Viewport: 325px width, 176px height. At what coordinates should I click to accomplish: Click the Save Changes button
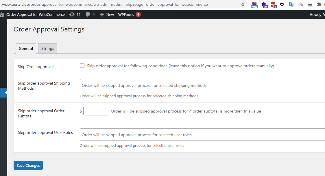tap(28, 165)
